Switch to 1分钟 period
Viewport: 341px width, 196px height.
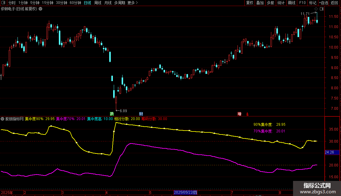pos(23,3)
